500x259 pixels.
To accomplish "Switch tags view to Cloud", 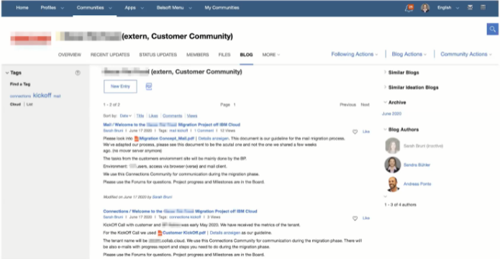I will point(15,104).
